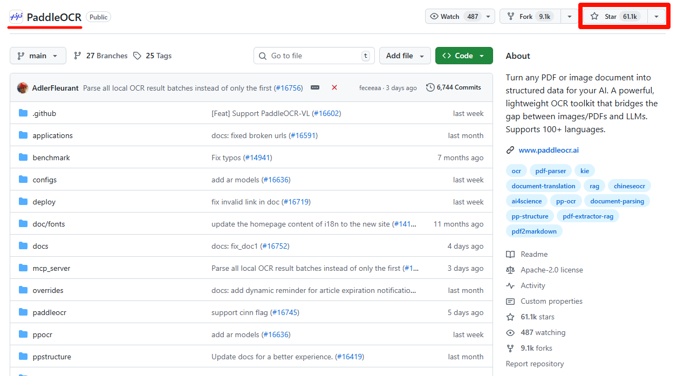Screen dimensions: 677x376
Task: Open the www.paddleocr.ai website link
Action: (548, 150)
